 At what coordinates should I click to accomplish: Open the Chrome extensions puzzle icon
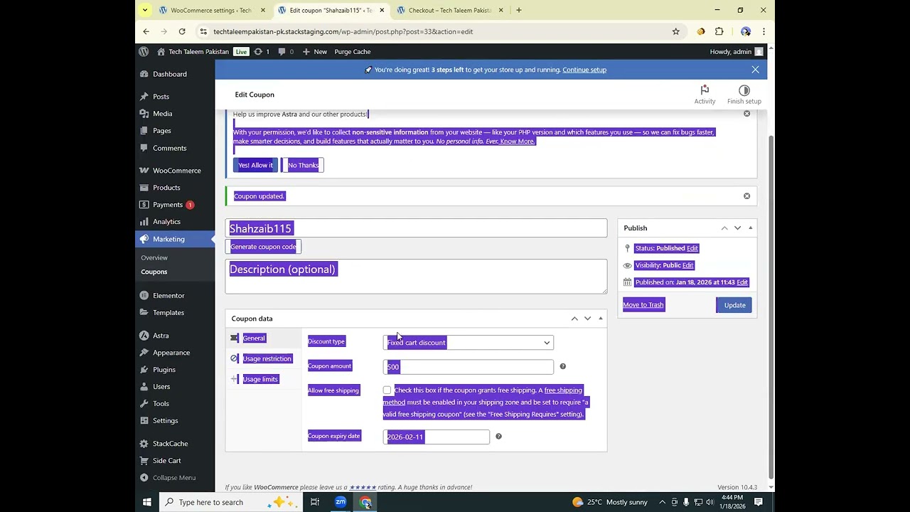[x=719, y=31]
